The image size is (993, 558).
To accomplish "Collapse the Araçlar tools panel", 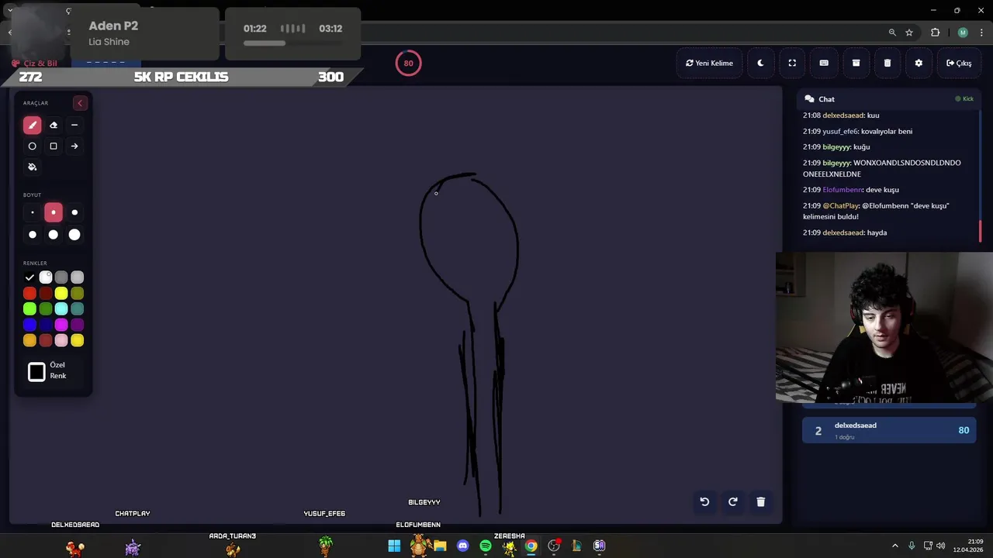I will pos(80,103).
